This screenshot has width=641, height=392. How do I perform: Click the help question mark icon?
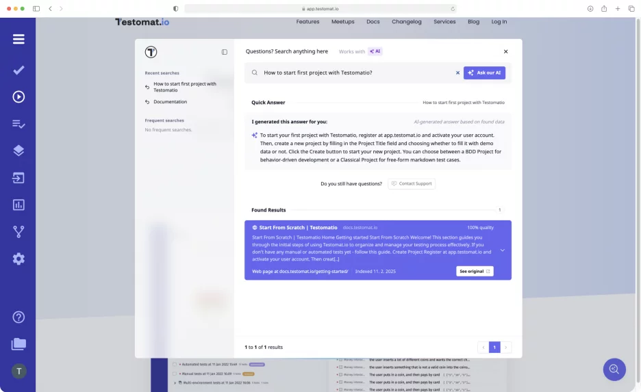coord(18,317)
